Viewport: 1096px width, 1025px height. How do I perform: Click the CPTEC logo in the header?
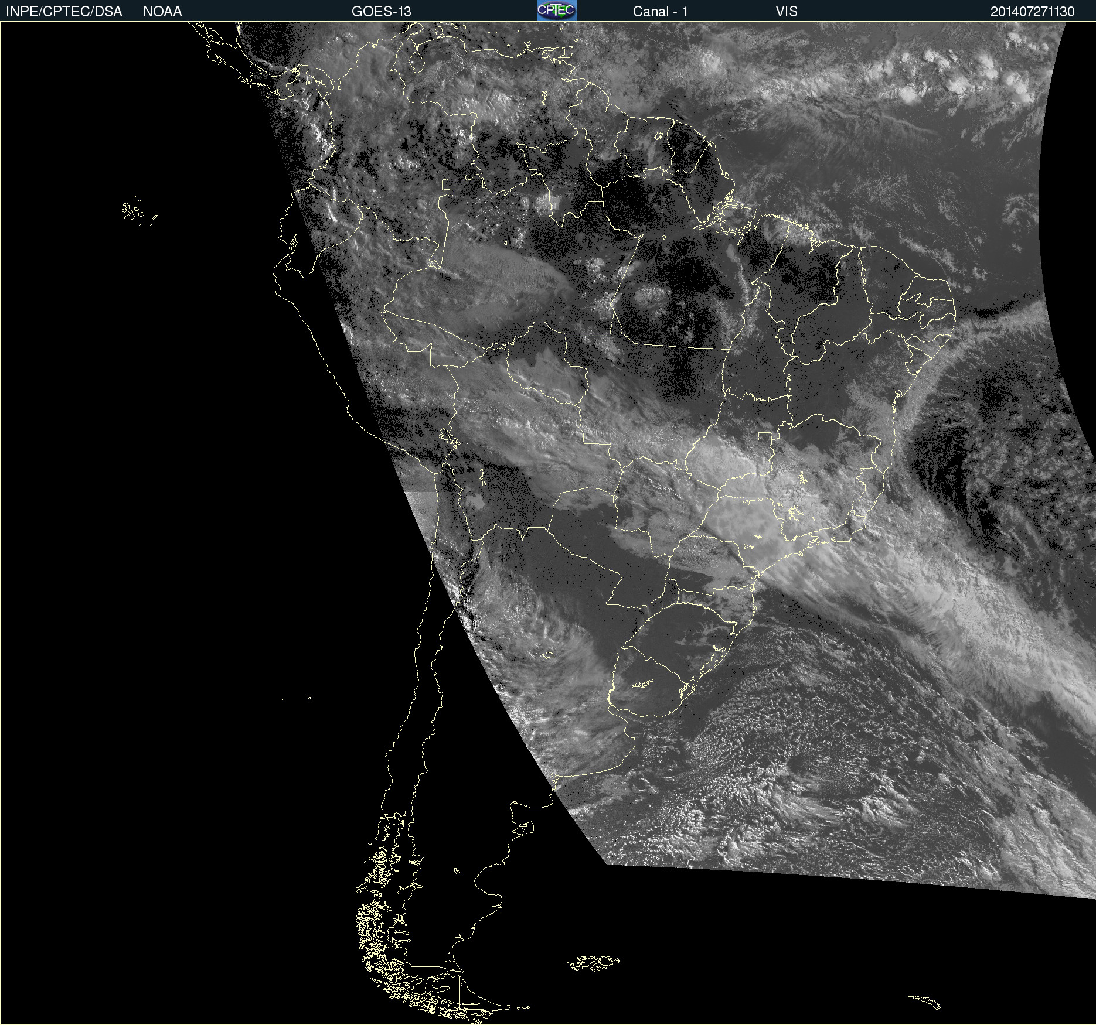pos(556,11)
